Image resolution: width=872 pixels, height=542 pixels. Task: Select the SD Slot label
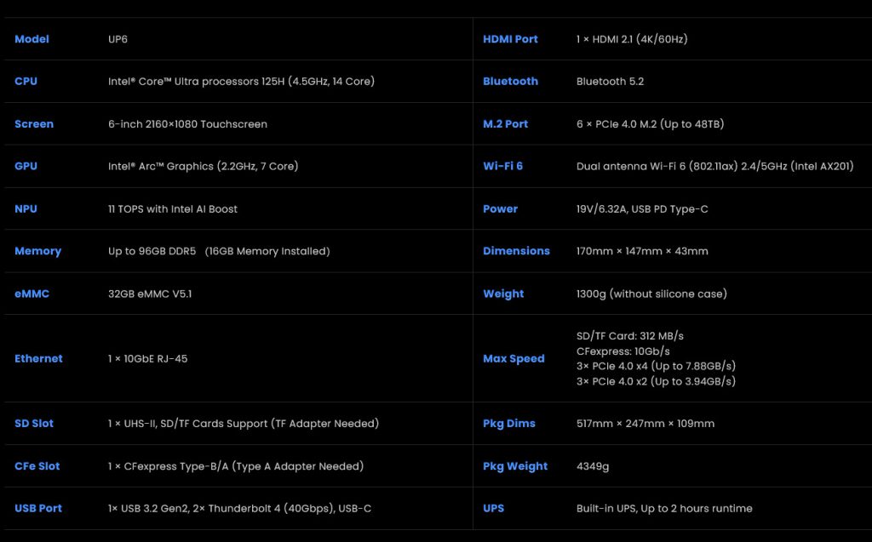34,424
